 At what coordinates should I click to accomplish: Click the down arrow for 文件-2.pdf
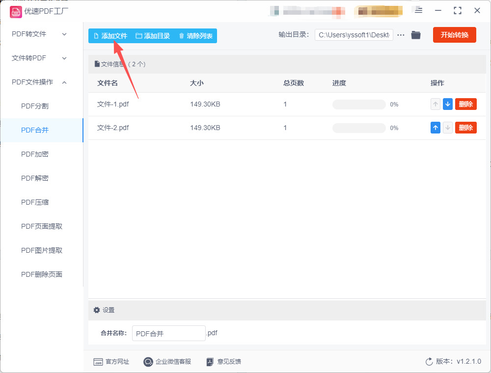tap(447, 128)
